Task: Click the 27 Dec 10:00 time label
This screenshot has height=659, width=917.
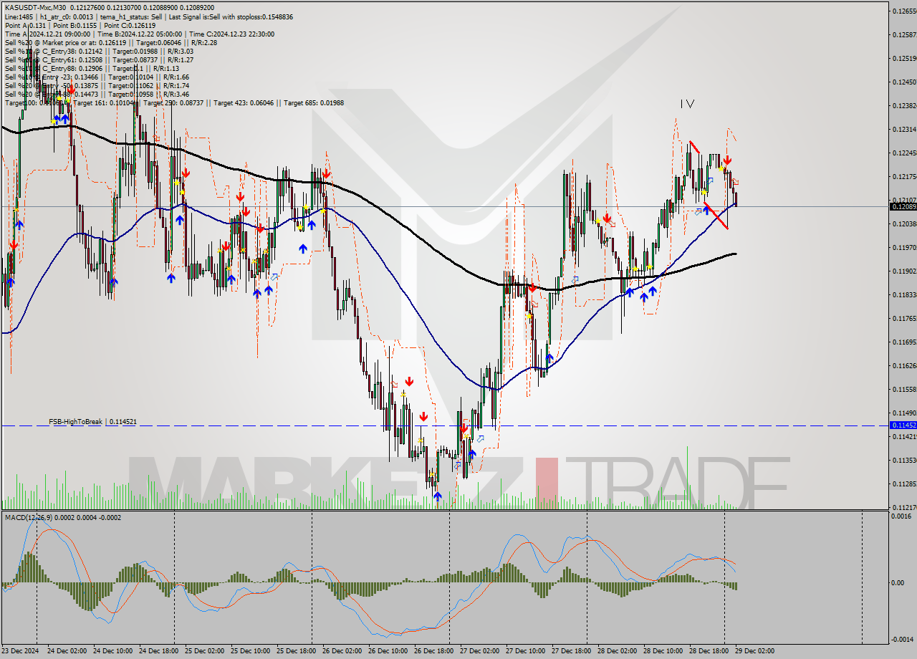Action: 525,651
